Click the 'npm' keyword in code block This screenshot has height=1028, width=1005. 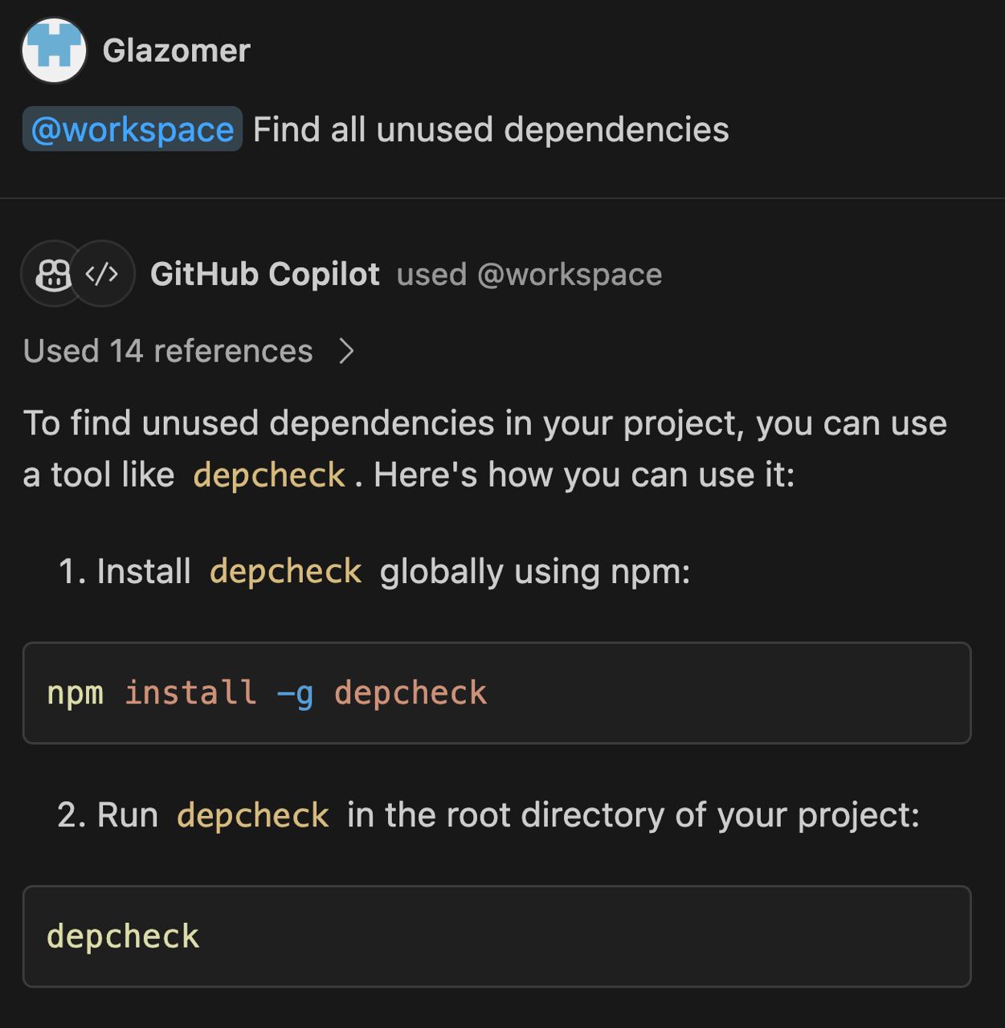(x=76, y=693)
